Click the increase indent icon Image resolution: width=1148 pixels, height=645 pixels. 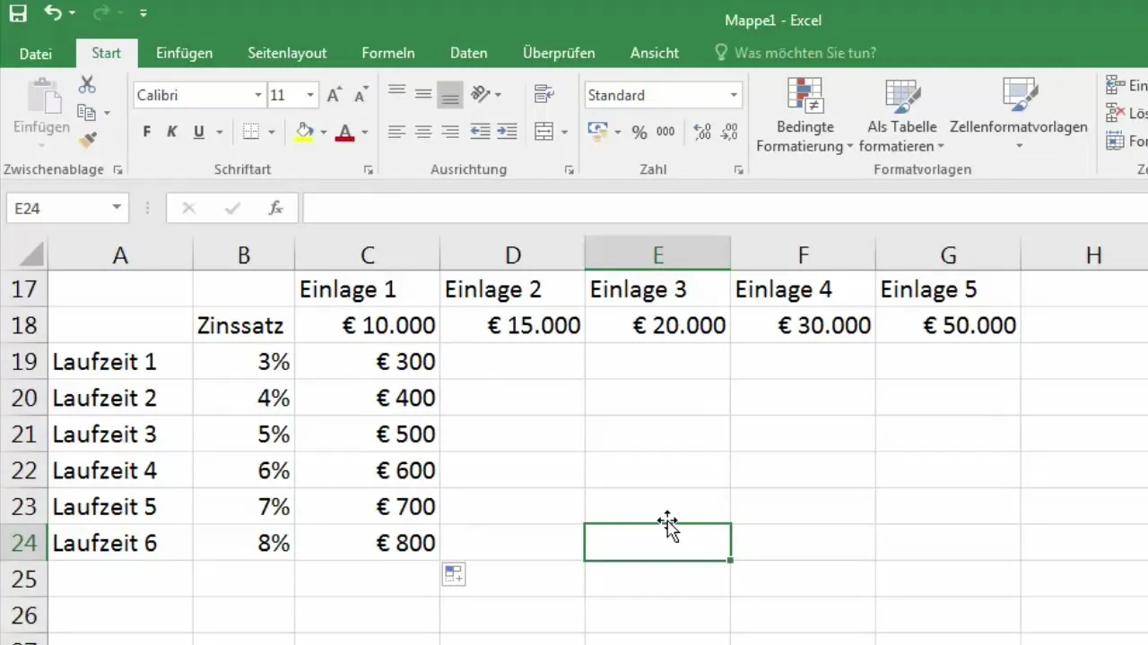point(507,133)
